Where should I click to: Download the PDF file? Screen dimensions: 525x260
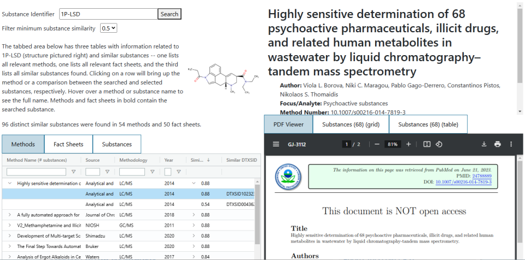point(484,144)
